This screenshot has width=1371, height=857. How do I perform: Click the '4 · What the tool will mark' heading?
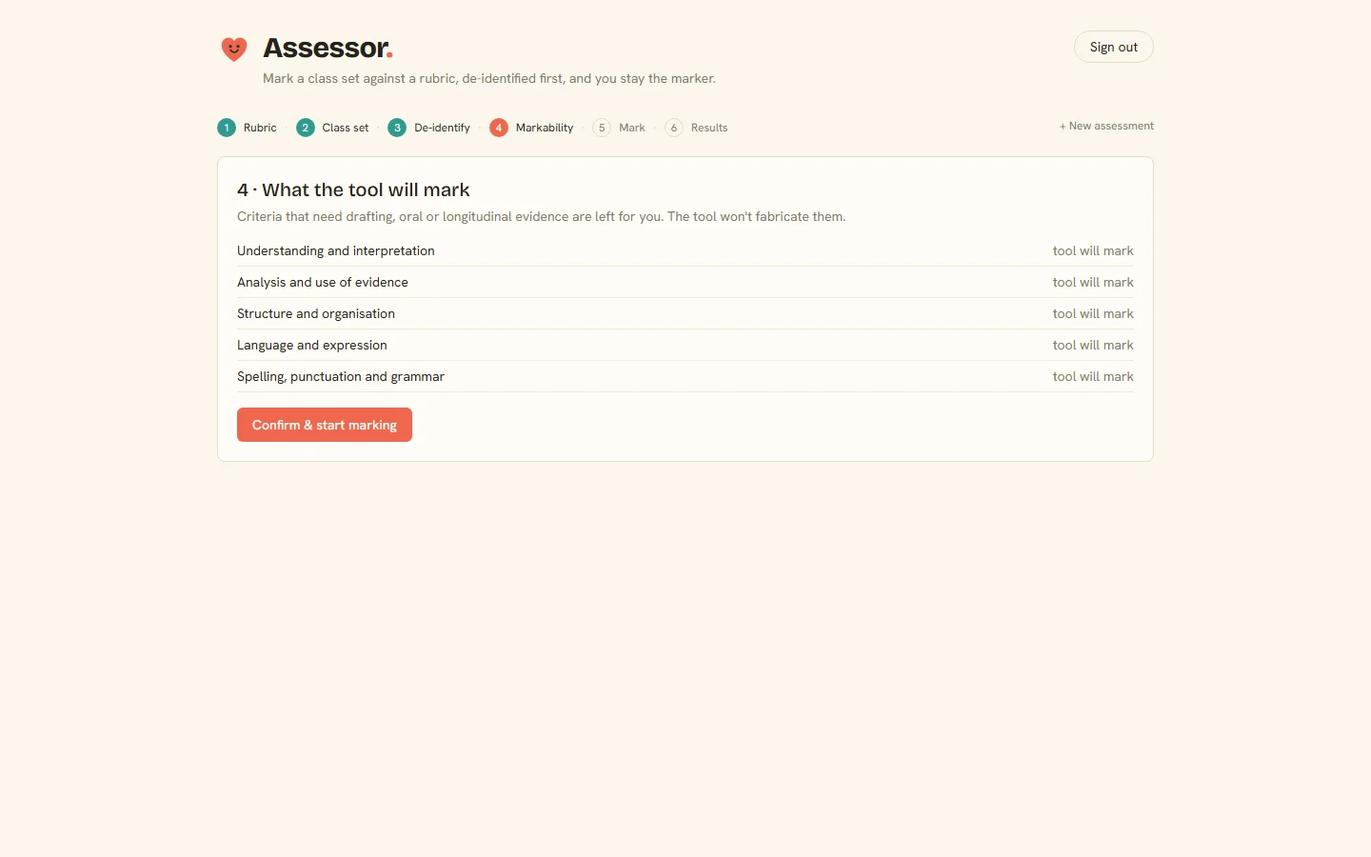coord(353,189)
